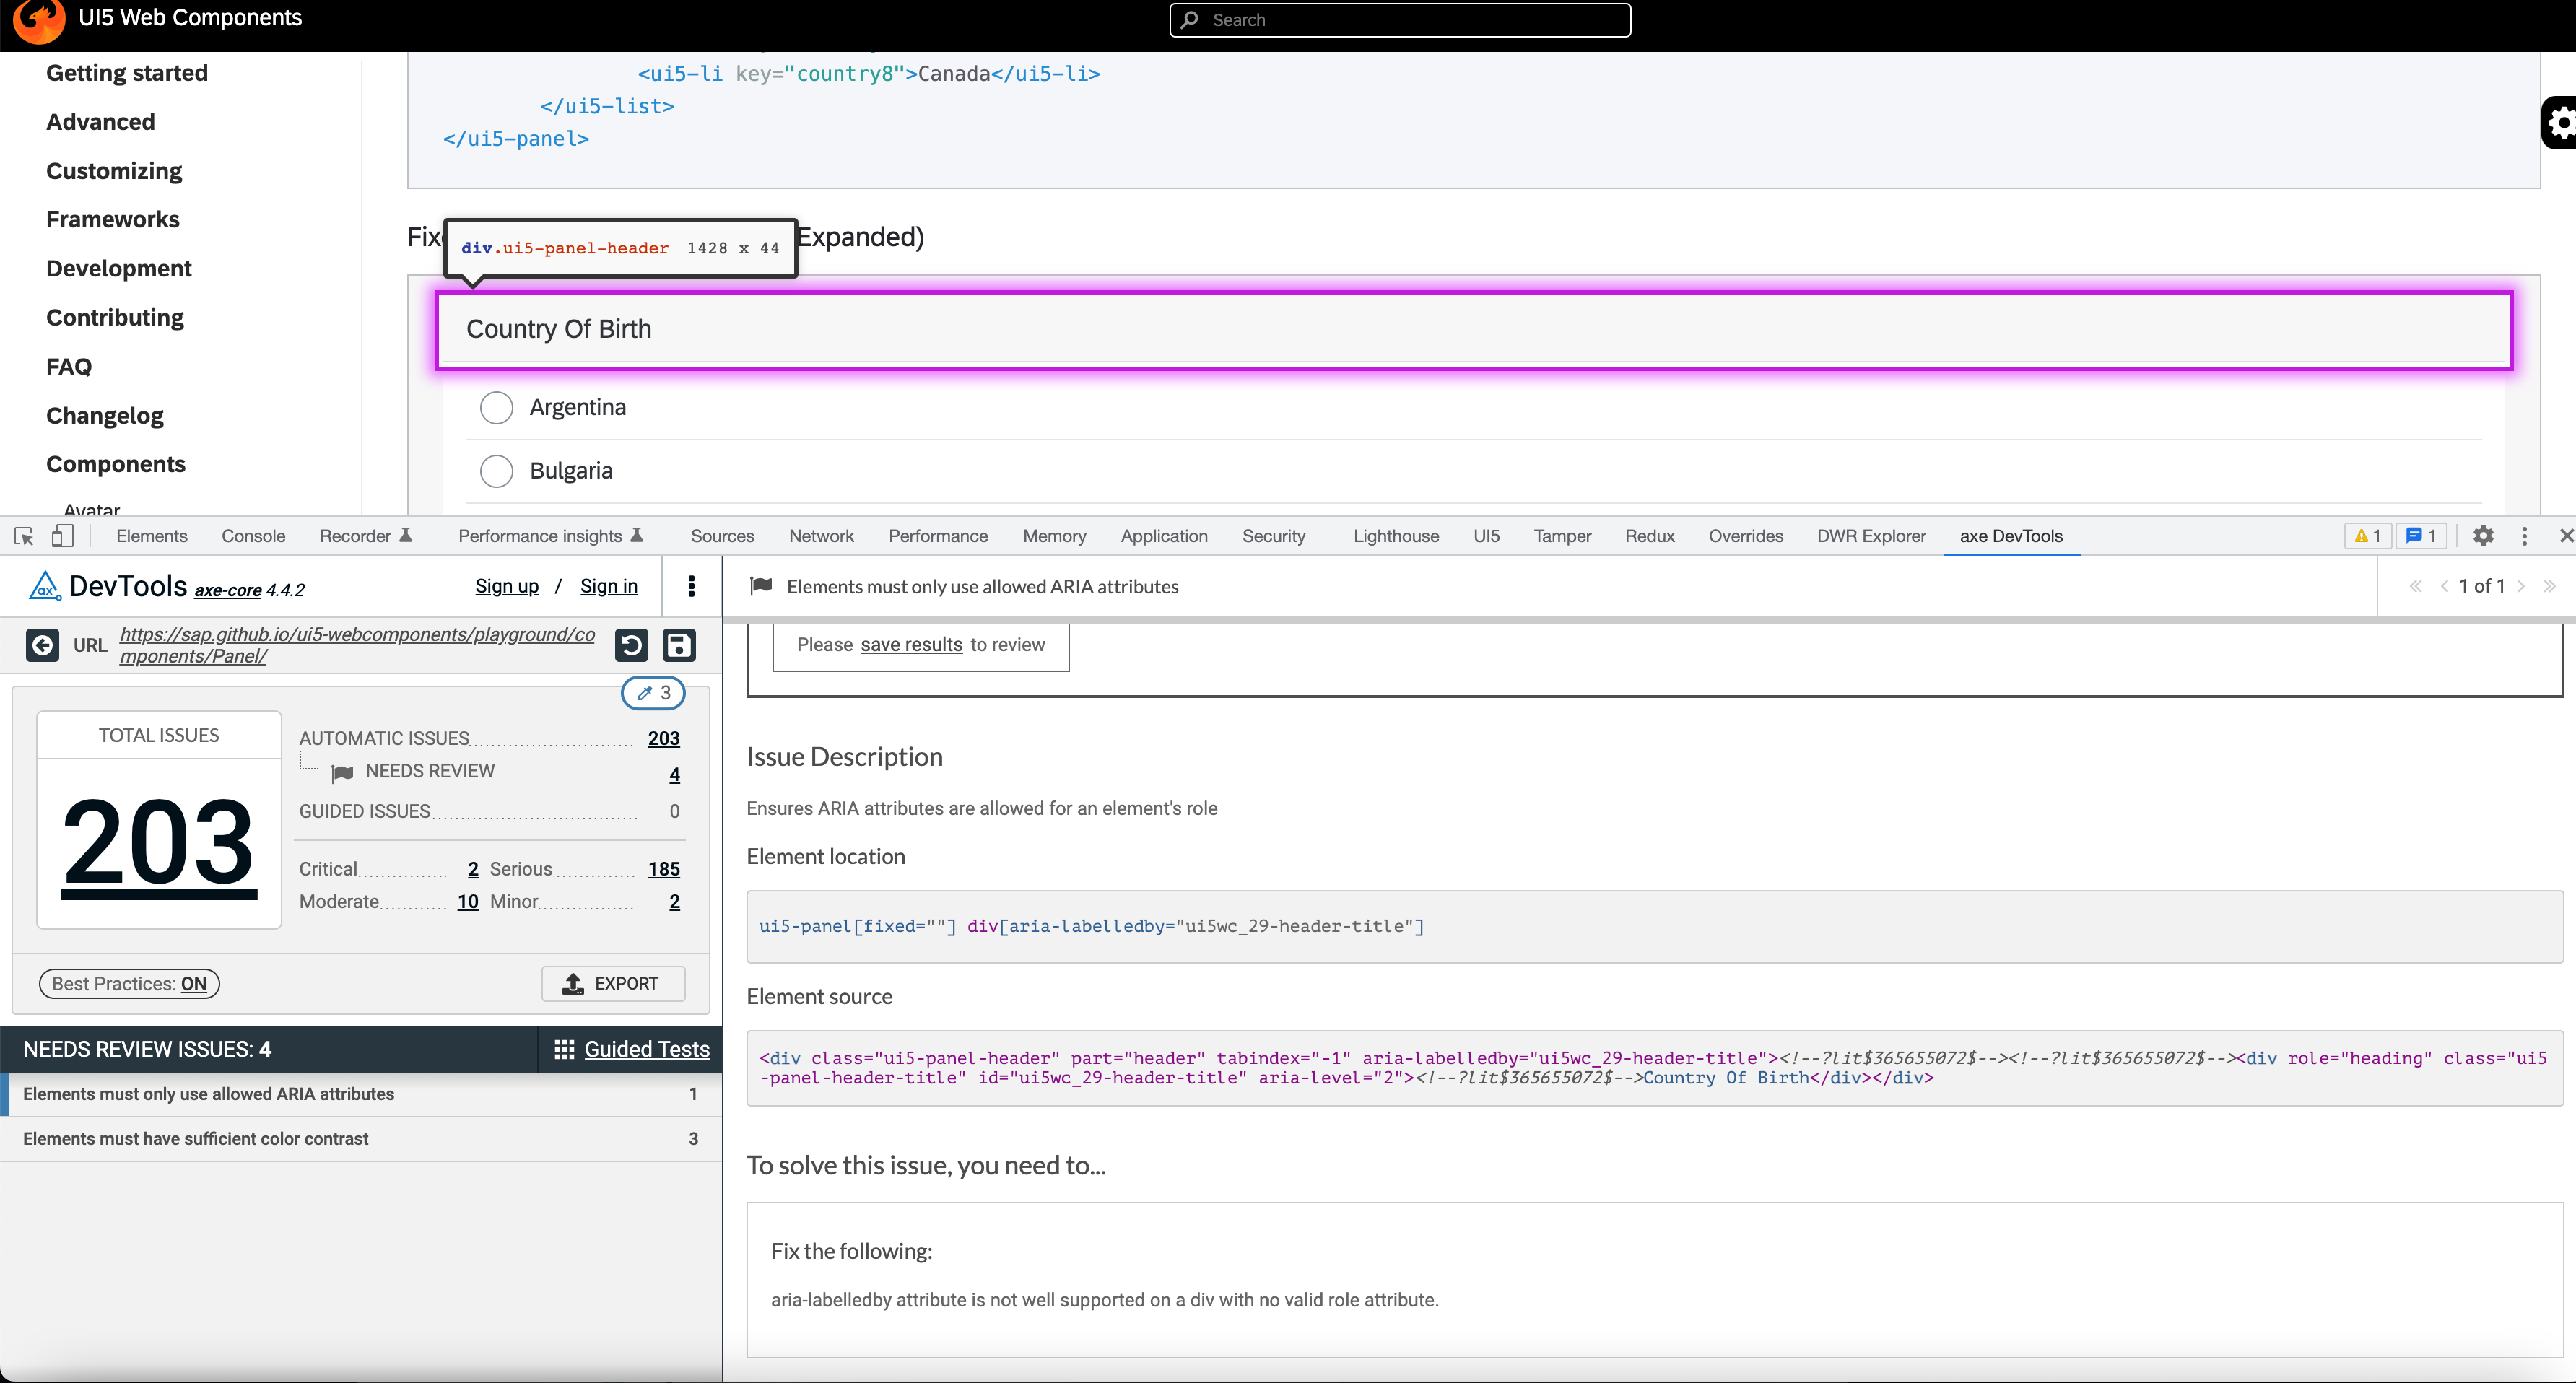The height and width of the screenshot is (1383, 2576).
Task: Click the Search field at the top
Action: [x=1399, y=20]
